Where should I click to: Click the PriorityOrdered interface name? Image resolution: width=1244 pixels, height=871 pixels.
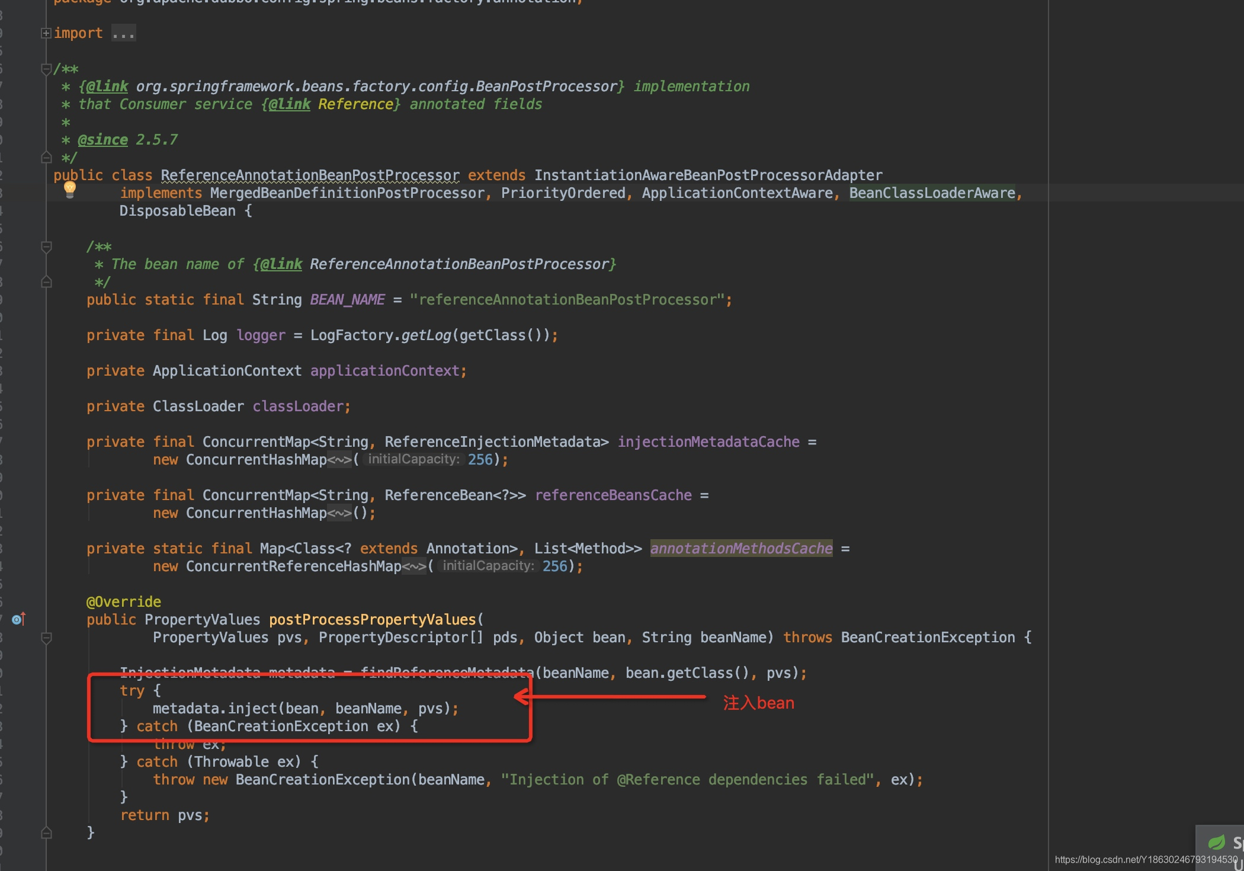(x=563, y=193)
